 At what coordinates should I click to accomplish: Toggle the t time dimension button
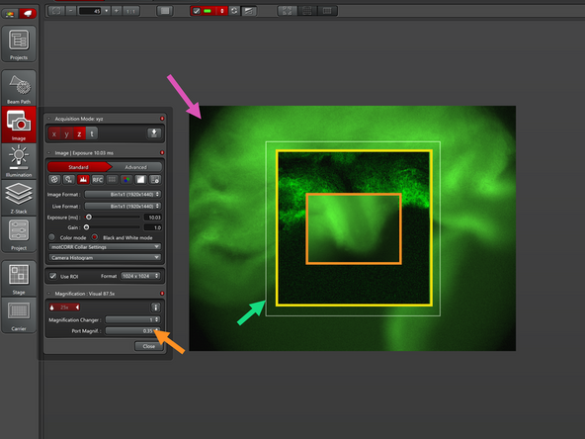92,133
